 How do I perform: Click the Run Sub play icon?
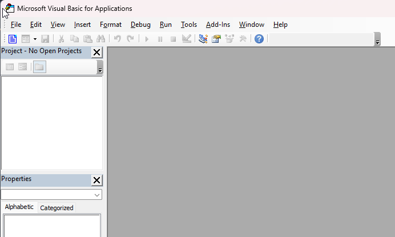[147, 39]
